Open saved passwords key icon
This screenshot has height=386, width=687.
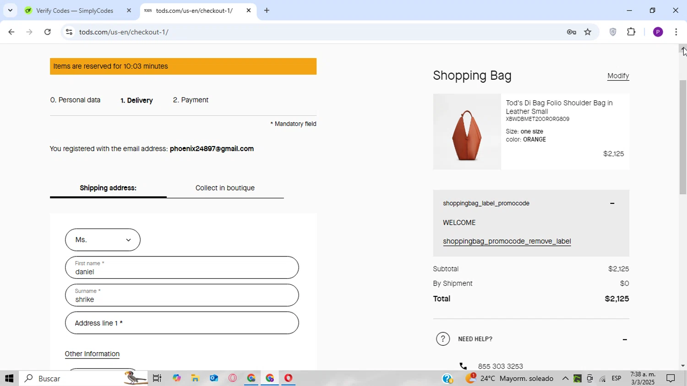pyautogui.click(x=571, y=32)
